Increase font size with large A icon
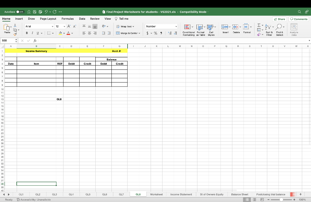Screen dimensions: 311x202 pos(69,26)
